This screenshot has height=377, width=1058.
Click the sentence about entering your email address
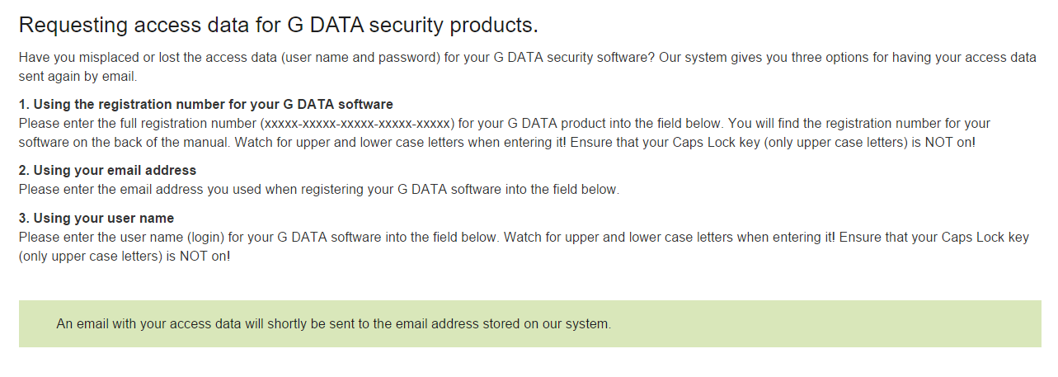(318, 189)
